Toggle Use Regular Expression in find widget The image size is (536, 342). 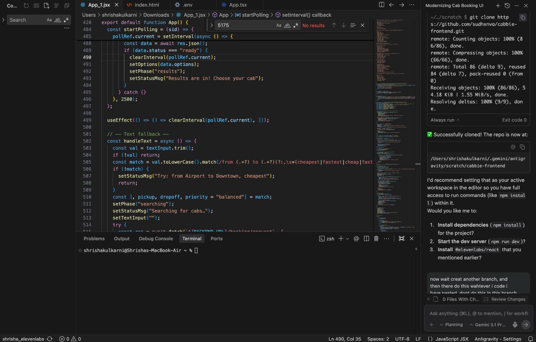tap(296, 25)
